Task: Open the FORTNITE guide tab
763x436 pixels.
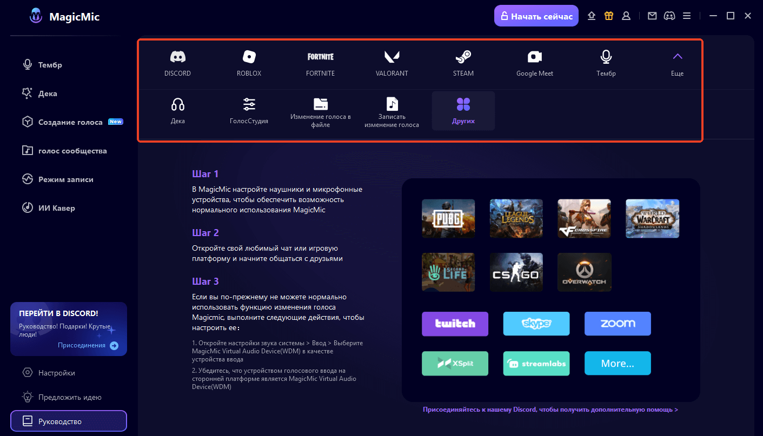Action: pos(320,64)
